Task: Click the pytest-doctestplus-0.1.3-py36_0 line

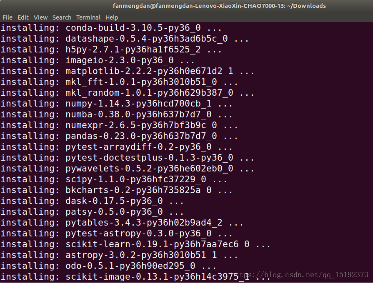Action: tap(127, 158)
